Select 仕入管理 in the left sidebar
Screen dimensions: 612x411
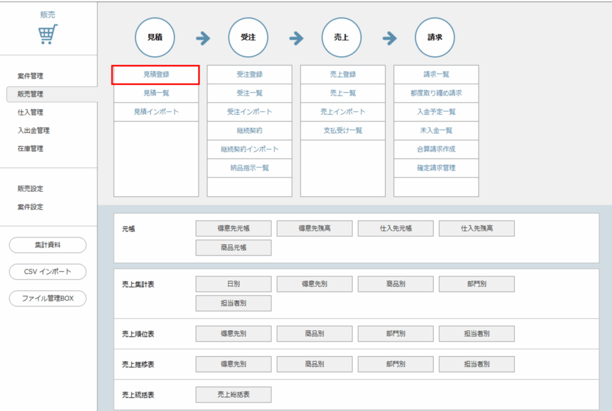point(30,112)
